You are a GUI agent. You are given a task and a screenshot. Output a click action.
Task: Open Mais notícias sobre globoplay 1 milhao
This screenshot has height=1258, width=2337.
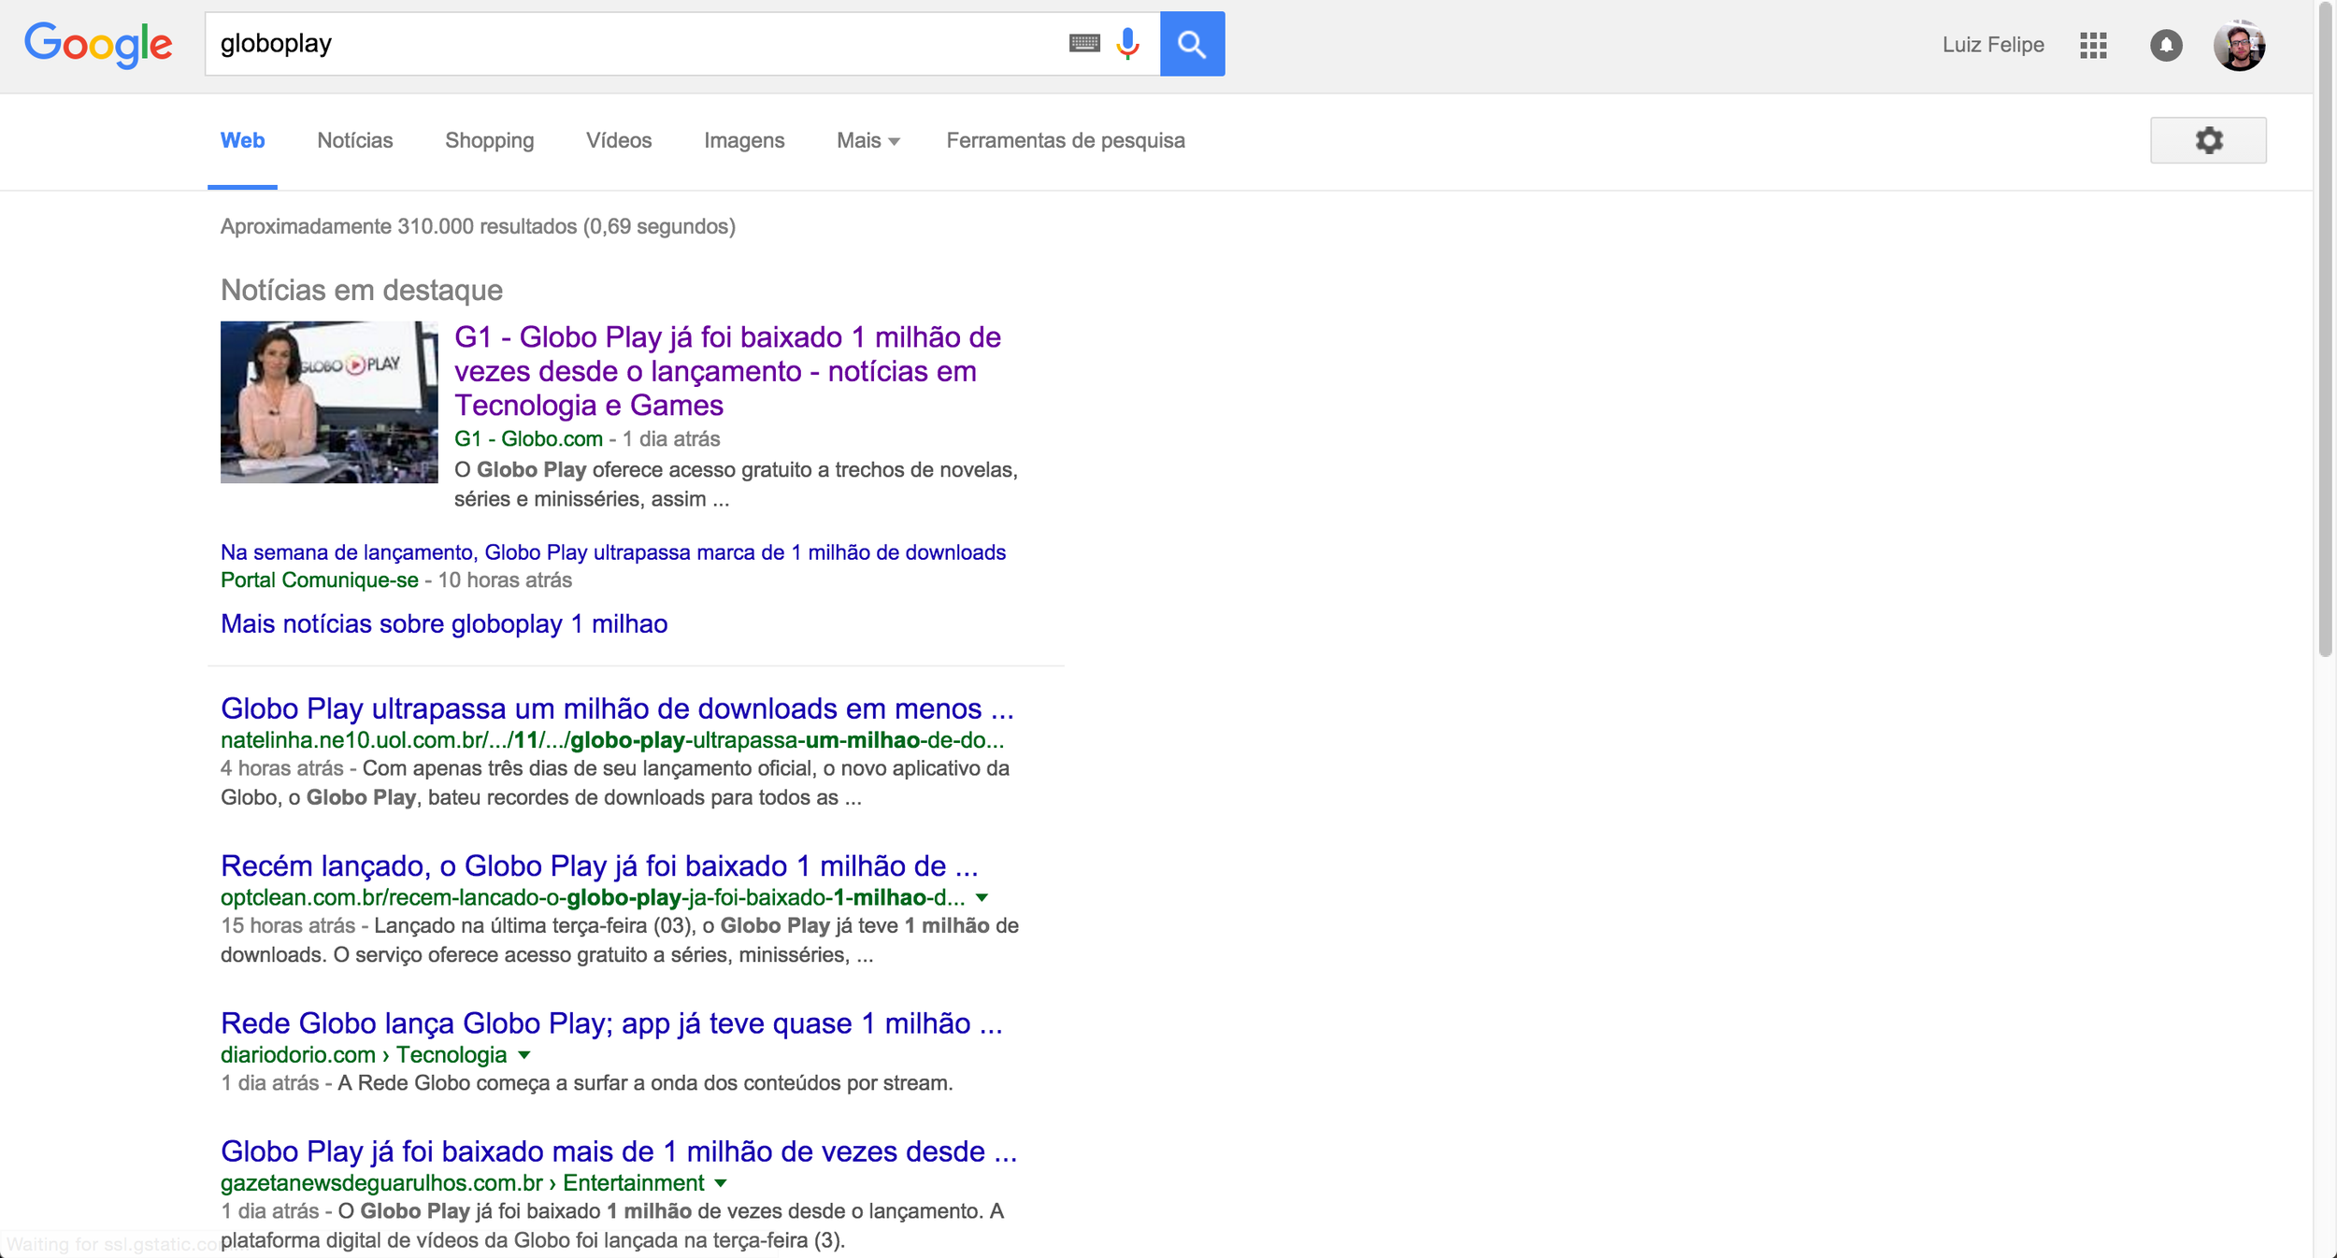pos(444,623)
